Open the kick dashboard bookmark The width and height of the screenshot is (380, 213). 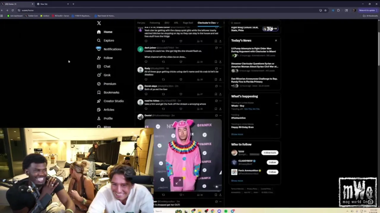pyautogui.click(x=15, y=16)
